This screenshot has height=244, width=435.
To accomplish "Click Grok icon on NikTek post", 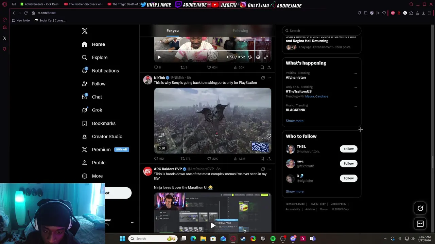I will click(263, 78).
